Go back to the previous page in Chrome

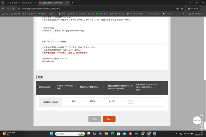pos(3,9)
